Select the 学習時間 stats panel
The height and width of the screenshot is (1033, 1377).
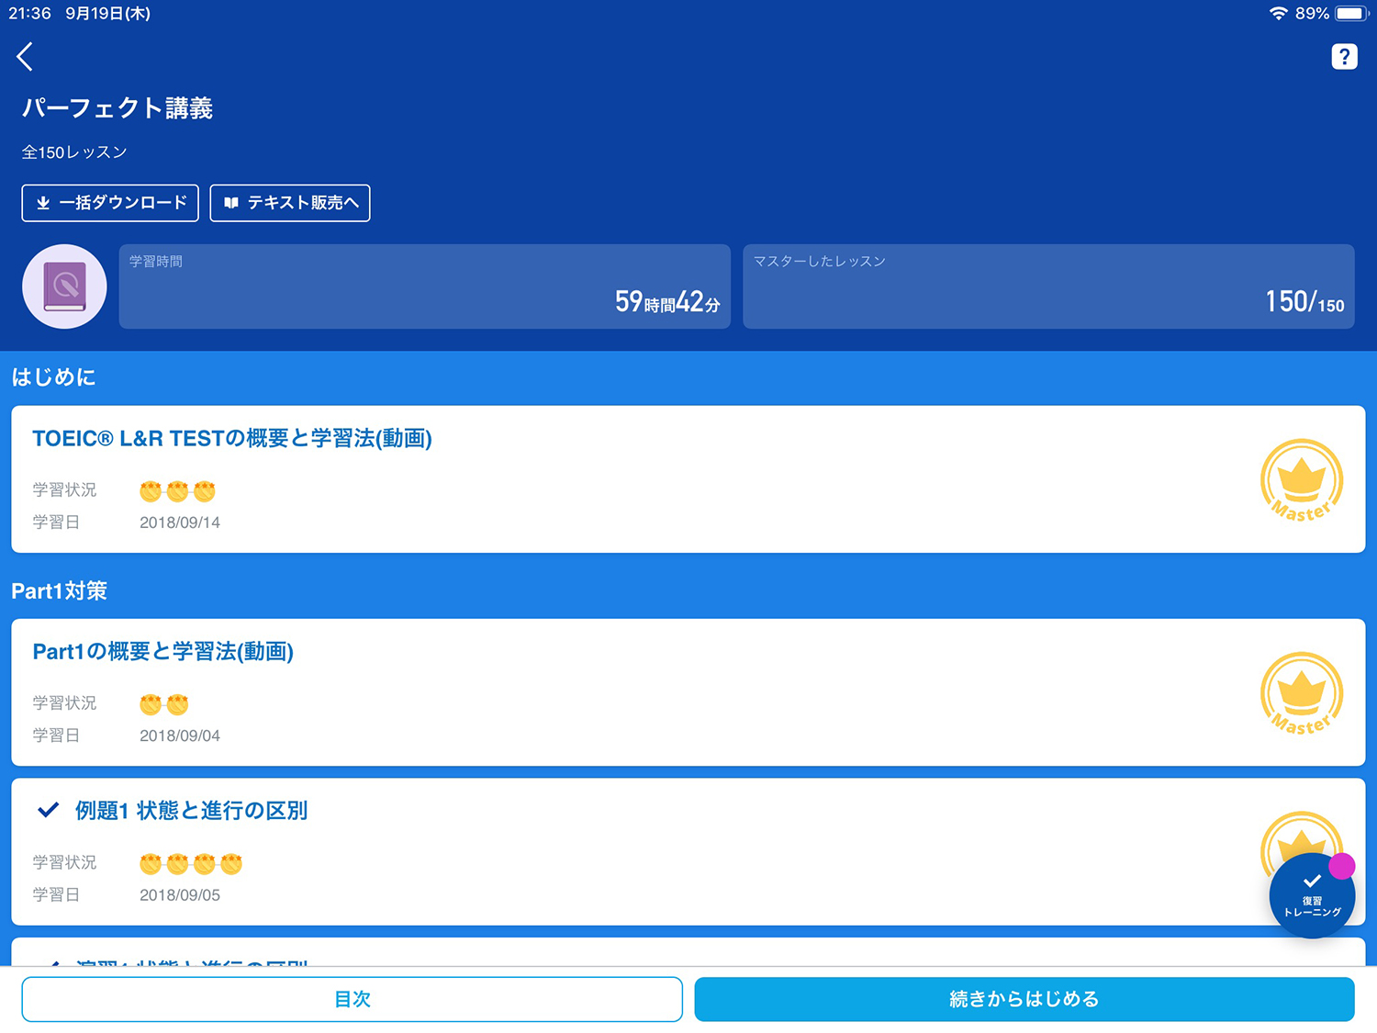[424, 286]
